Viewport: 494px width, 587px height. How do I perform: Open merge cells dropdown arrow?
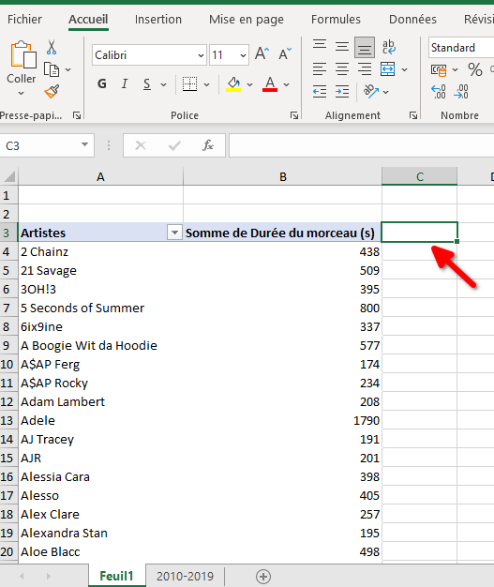pyautogui.click(x=405, y=69)
